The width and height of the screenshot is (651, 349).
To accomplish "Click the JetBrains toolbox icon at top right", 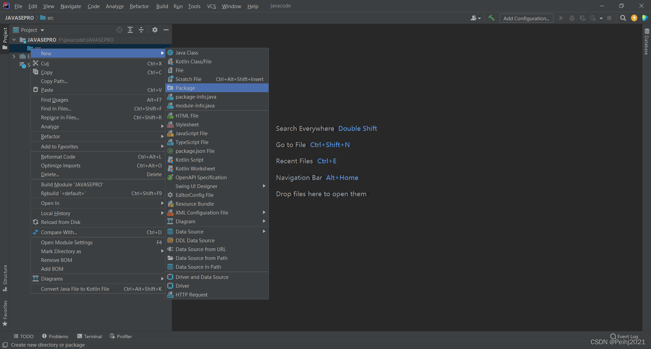I will 645,18.
